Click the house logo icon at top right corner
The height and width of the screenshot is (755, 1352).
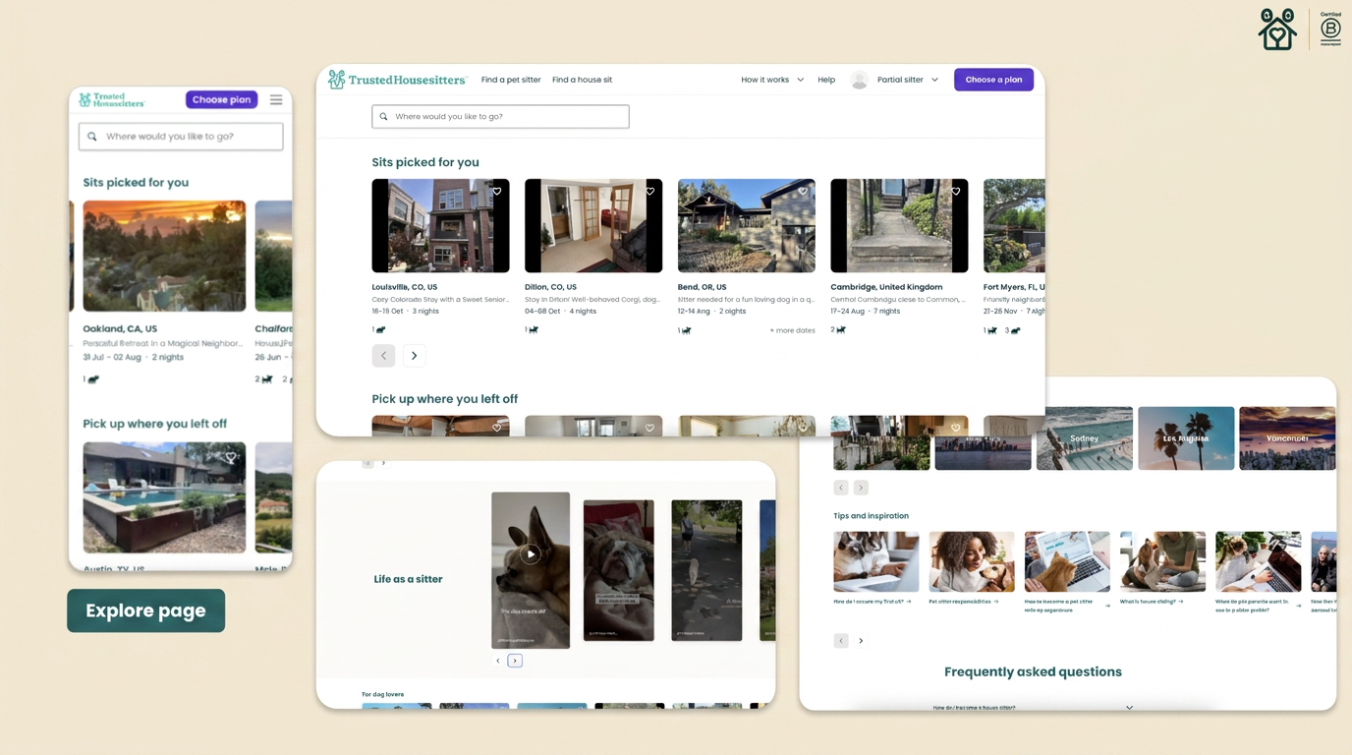1277,29
